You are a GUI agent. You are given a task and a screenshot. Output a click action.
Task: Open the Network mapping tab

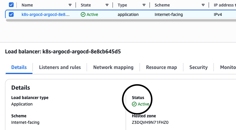click(113, 67)
